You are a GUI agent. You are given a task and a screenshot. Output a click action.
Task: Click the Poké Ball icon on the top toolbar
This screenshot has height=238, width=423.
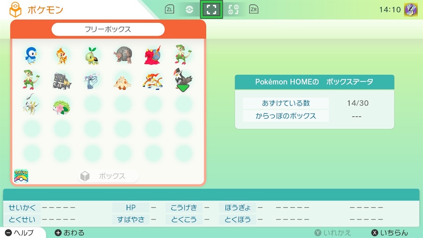tap(189, 8)
